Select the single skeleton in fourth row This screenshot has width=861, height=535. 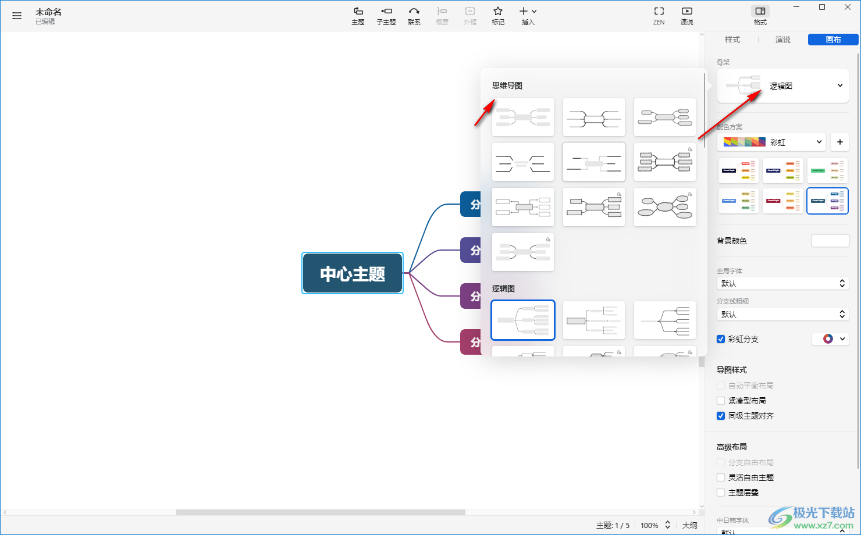click(523, 252)
